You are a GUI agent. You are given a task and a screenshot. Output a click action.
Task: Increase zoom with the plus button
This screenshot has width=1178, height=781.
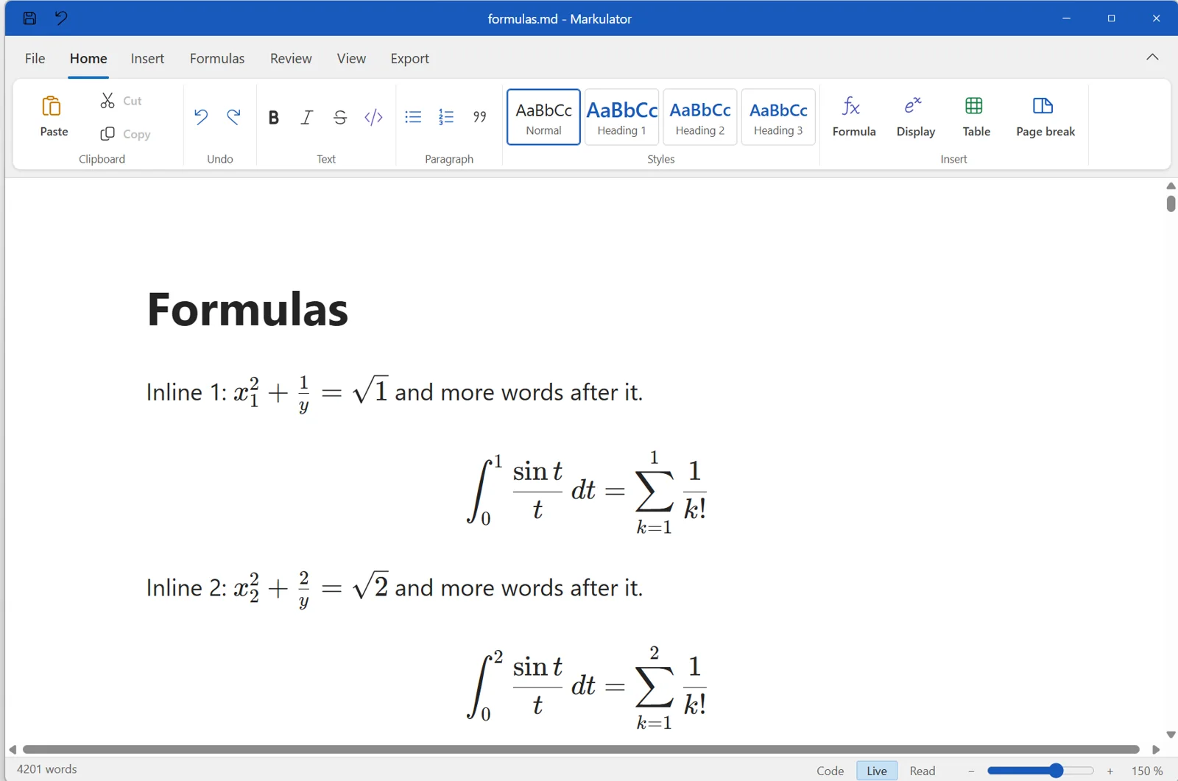tap(1110, 771)
